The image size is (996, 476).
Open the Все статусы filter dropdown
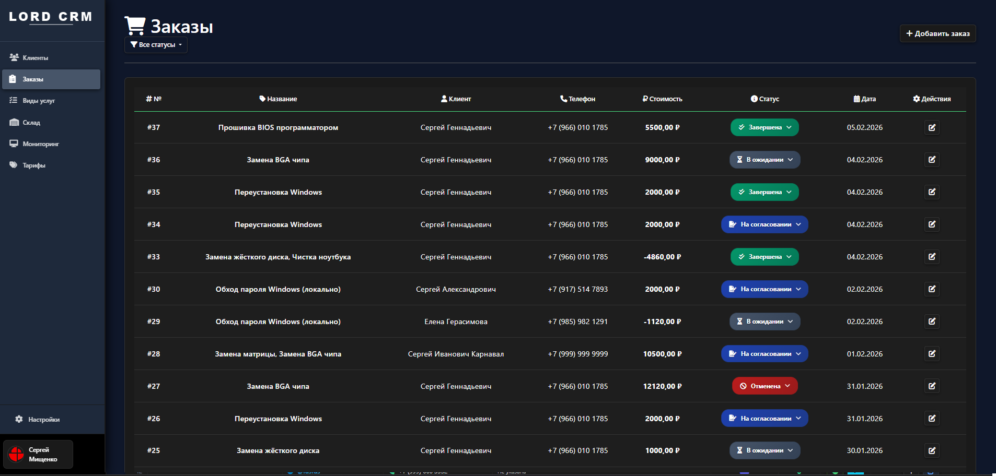click(x=156, y=45)
